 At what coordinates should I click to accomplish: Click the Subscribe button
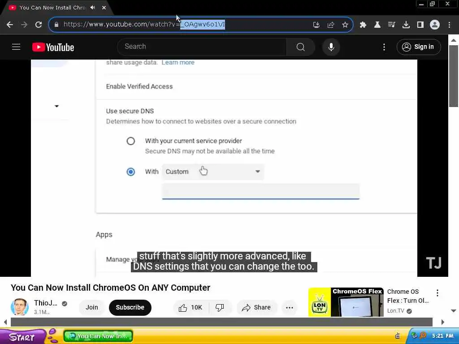coord(130,307)
